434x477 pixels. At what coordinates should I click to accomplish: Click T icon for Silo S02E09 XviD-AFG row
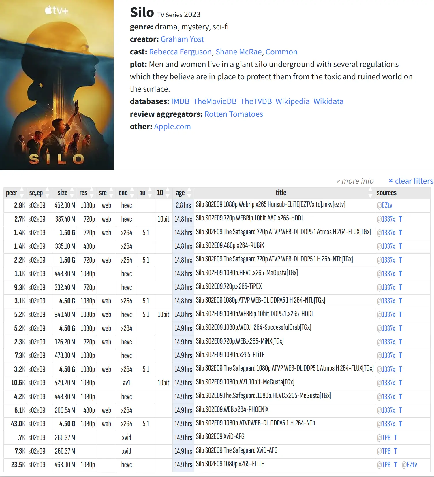coord(396,438)
